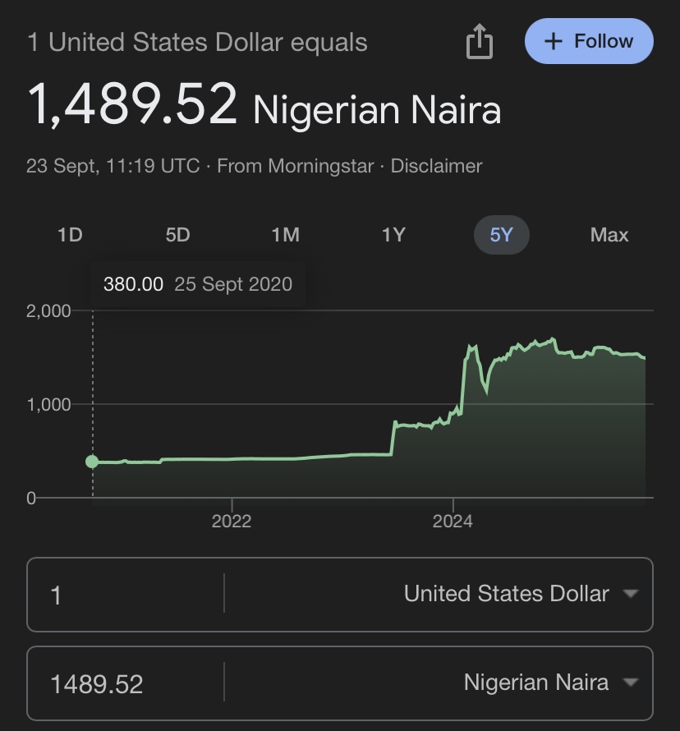Select the 5Y time range tab
The height and width of the screenshot is (731, 680).
[x=501, y=235]
